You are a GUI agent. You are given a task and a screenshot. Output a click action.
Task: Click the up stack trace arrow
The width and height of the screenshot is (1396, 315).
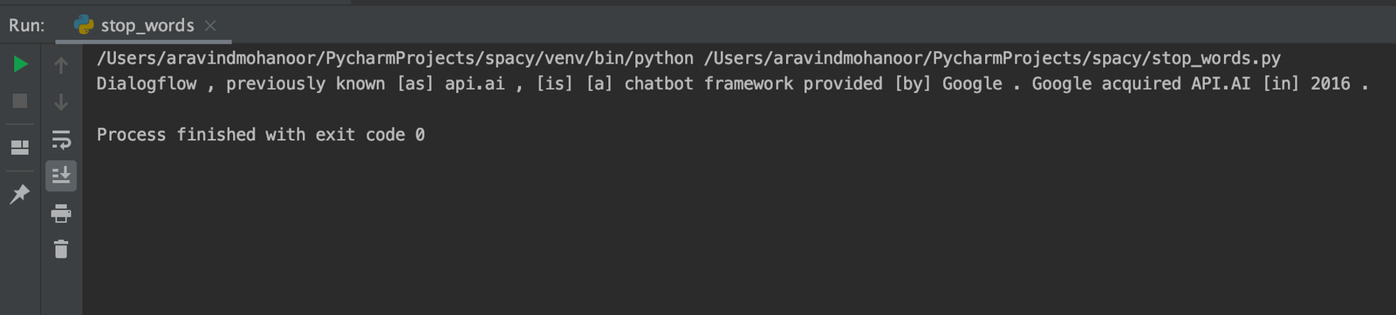point(61,64)
